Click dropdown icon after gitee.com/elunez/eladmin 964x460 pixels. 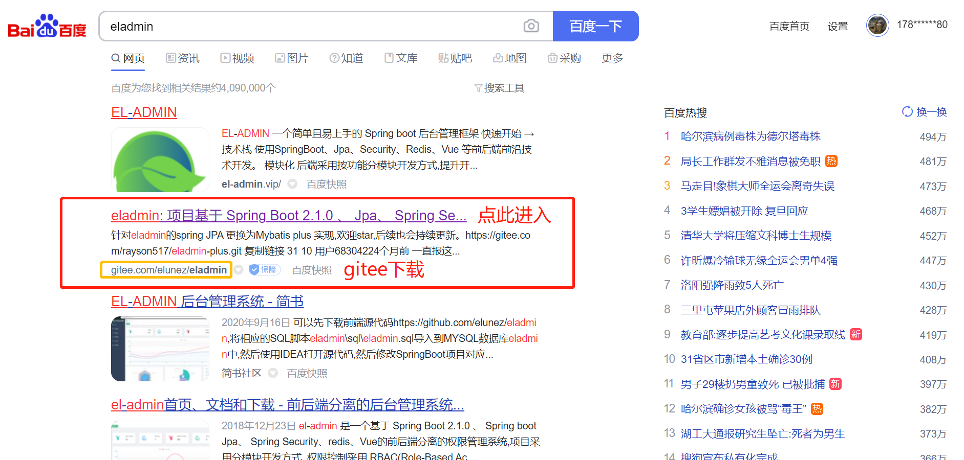point(239,270)
